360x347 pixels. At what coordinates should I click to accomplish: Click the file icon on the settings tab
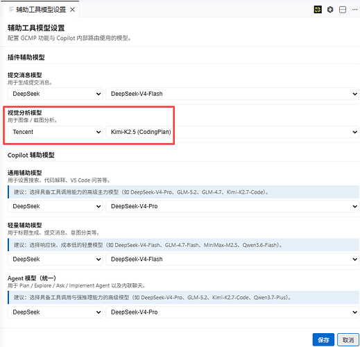click(x=11, y=9)
